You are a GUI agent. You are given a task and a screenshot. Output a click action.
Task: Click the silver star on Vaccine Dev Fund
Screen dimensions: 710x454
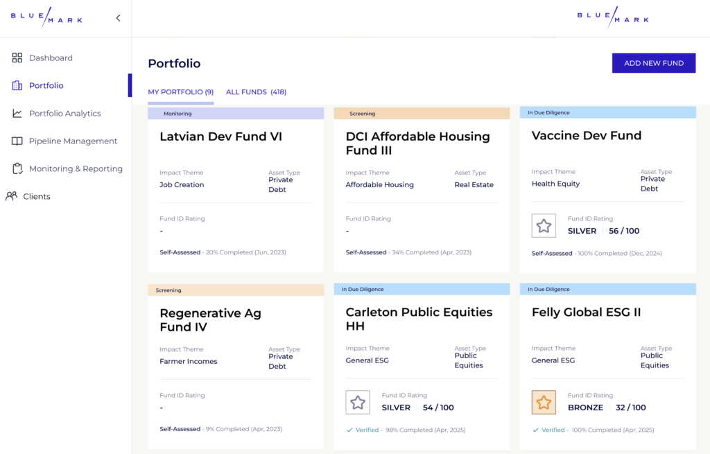tap(544, 226)
